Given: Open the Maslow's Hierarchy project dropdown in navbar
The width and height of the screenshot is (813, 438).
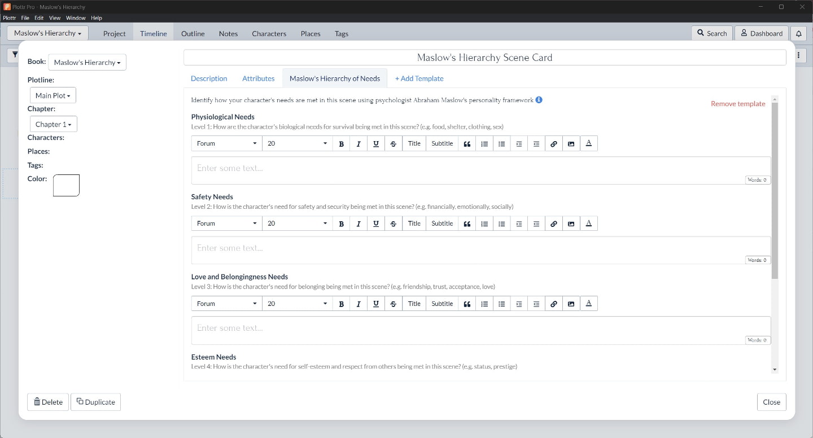Looking at the screenshot, I should click(x=48, y=33).
